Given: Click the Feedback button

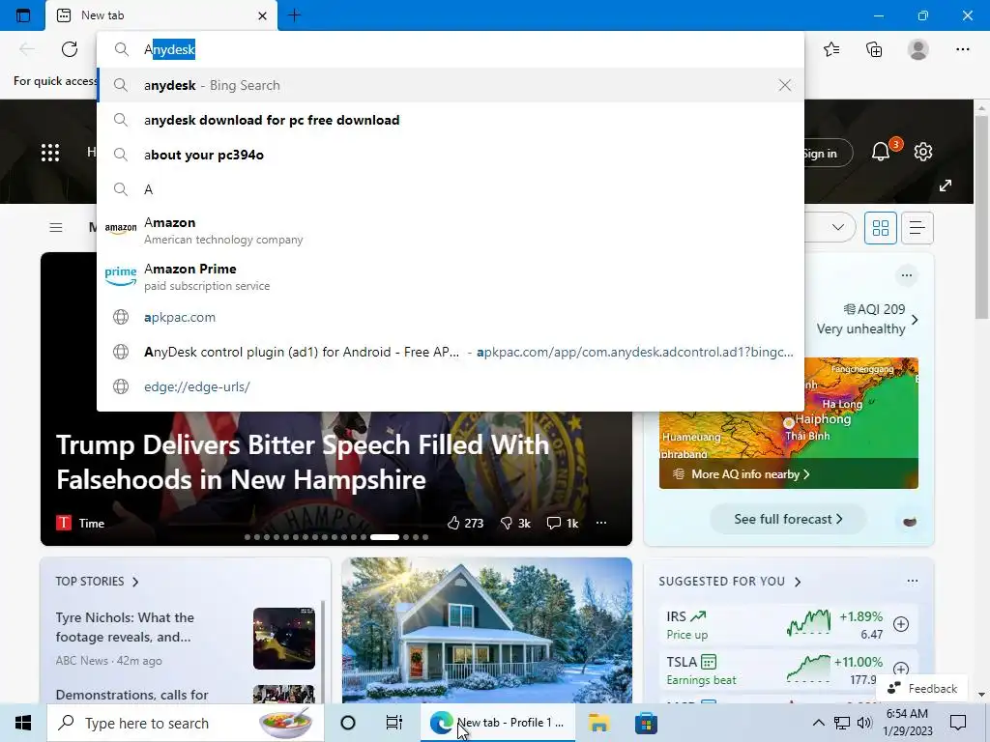Looking at the screenshot, I should [x=921, y=688].
